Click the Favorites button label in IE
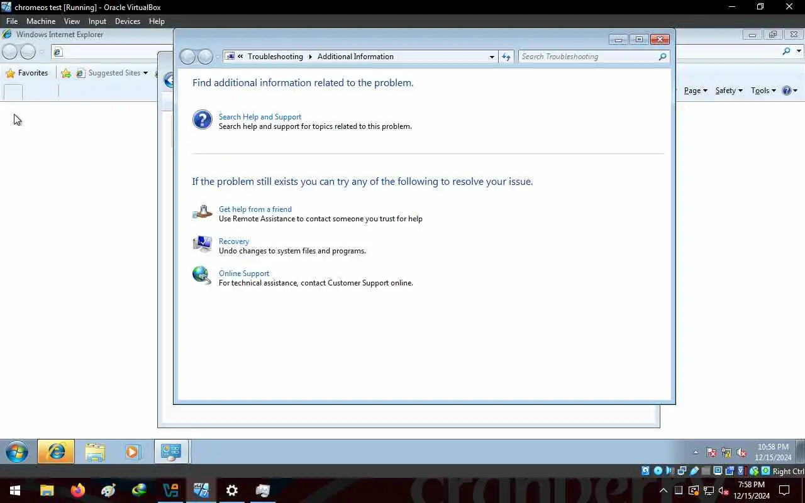 (33, 73)
